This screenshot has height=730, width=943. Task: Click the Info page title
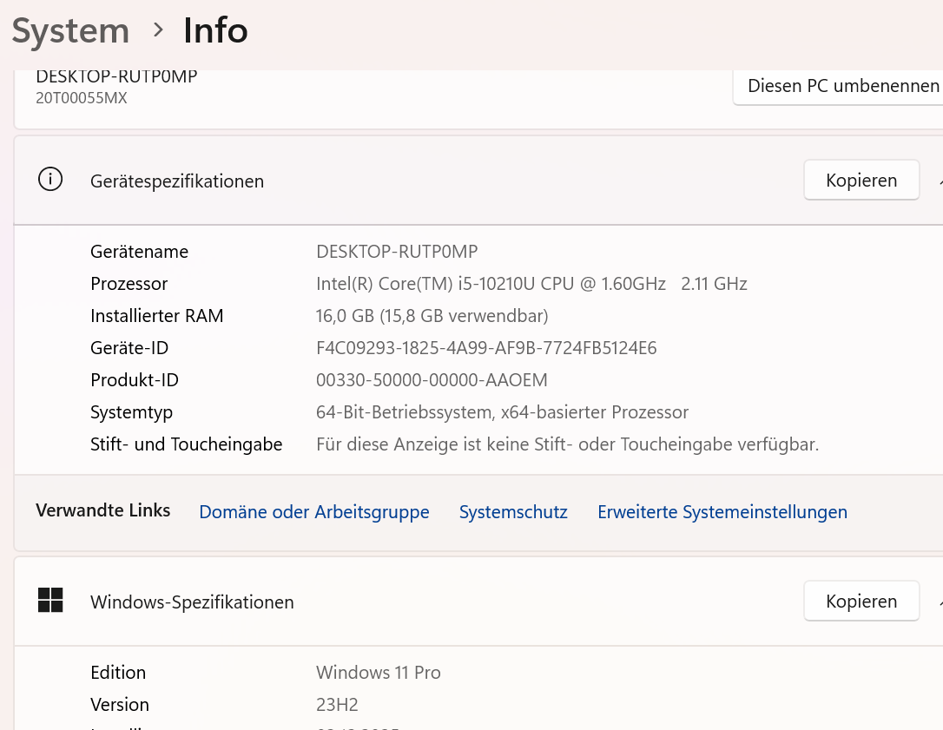215,31
